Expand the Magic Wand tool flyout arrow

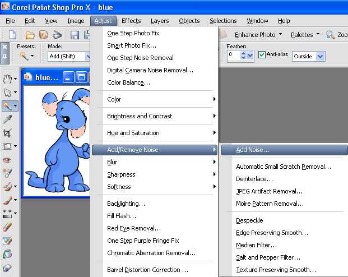[x=15, y=106]
